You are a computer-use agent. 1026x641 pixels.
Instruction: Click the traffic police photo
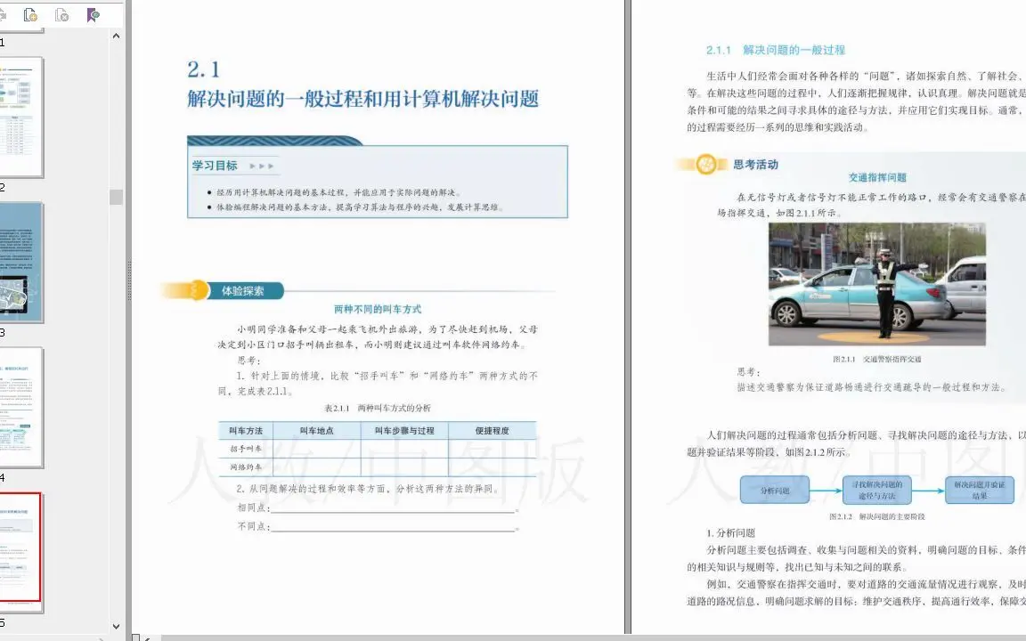(x=876, y=284)
